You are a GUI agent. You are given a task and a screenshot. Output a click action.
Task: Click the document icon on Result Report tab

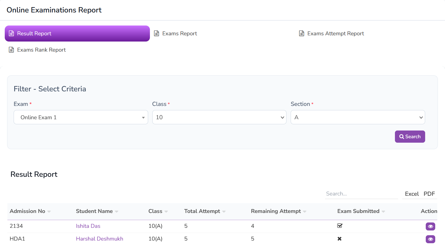coord(12,33)
